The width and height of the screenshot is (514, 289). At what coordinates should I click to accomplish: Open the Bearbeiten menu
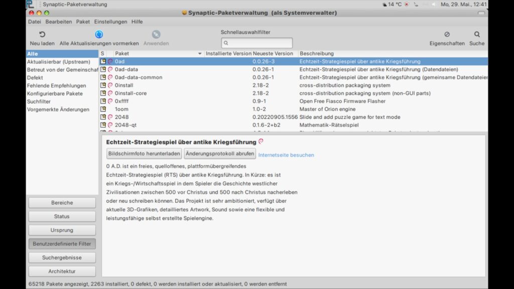(x=58, y=22)
